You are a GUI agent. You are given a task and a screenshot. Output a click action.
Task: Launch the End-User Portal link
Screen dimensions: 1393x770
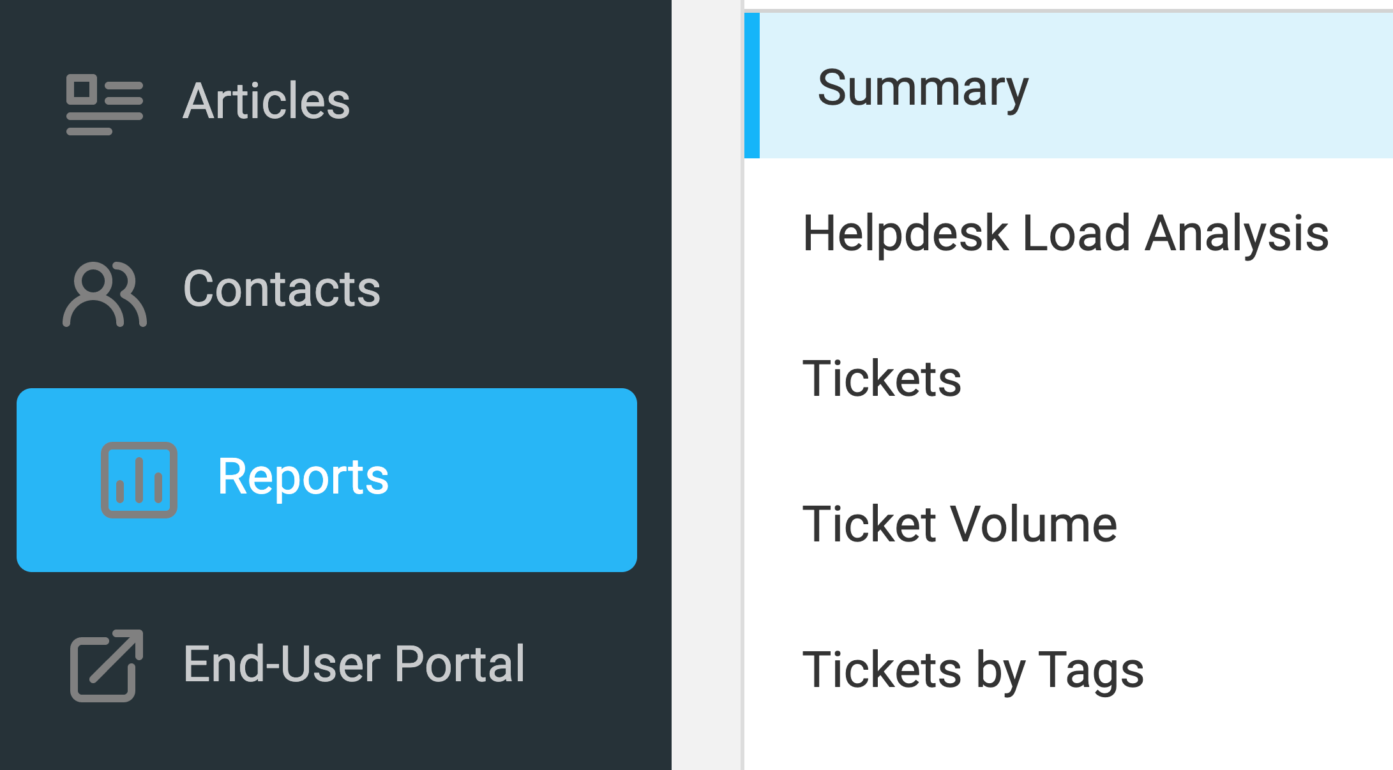354,664
